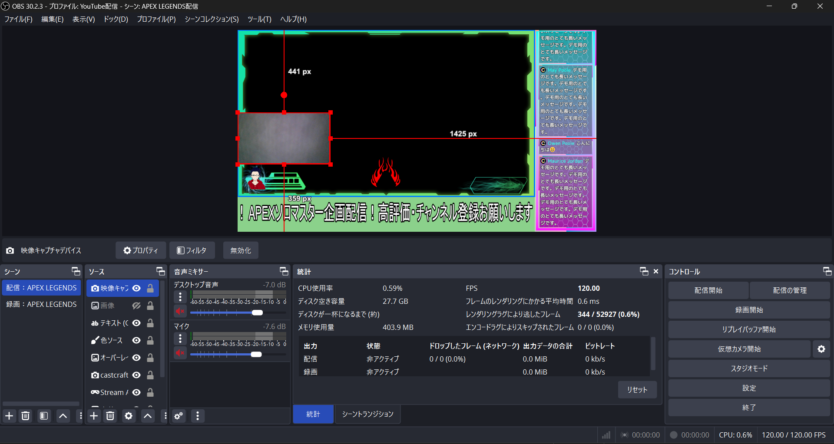Unmute デスクトップ音声 via the red speaker icon
Viewport: 834px width, 444px height.
pyautogui.click(x=180, y=311)
